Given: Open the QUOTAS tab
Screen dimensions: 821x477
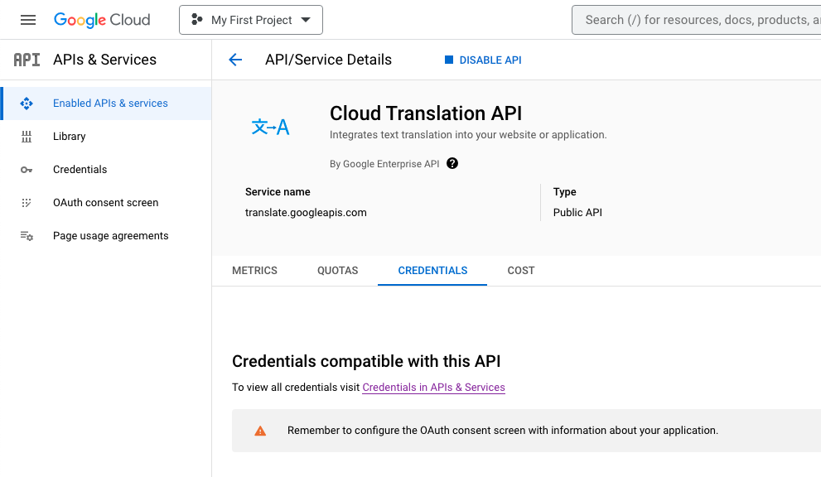Looking at the screenshot, I should pyautogui.click(x=337, y=270).
